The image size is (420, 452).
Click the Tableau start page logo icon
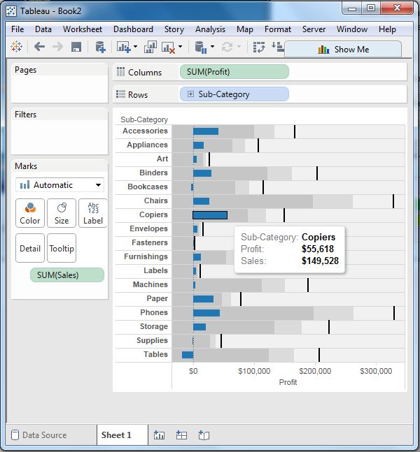[16, 47]
